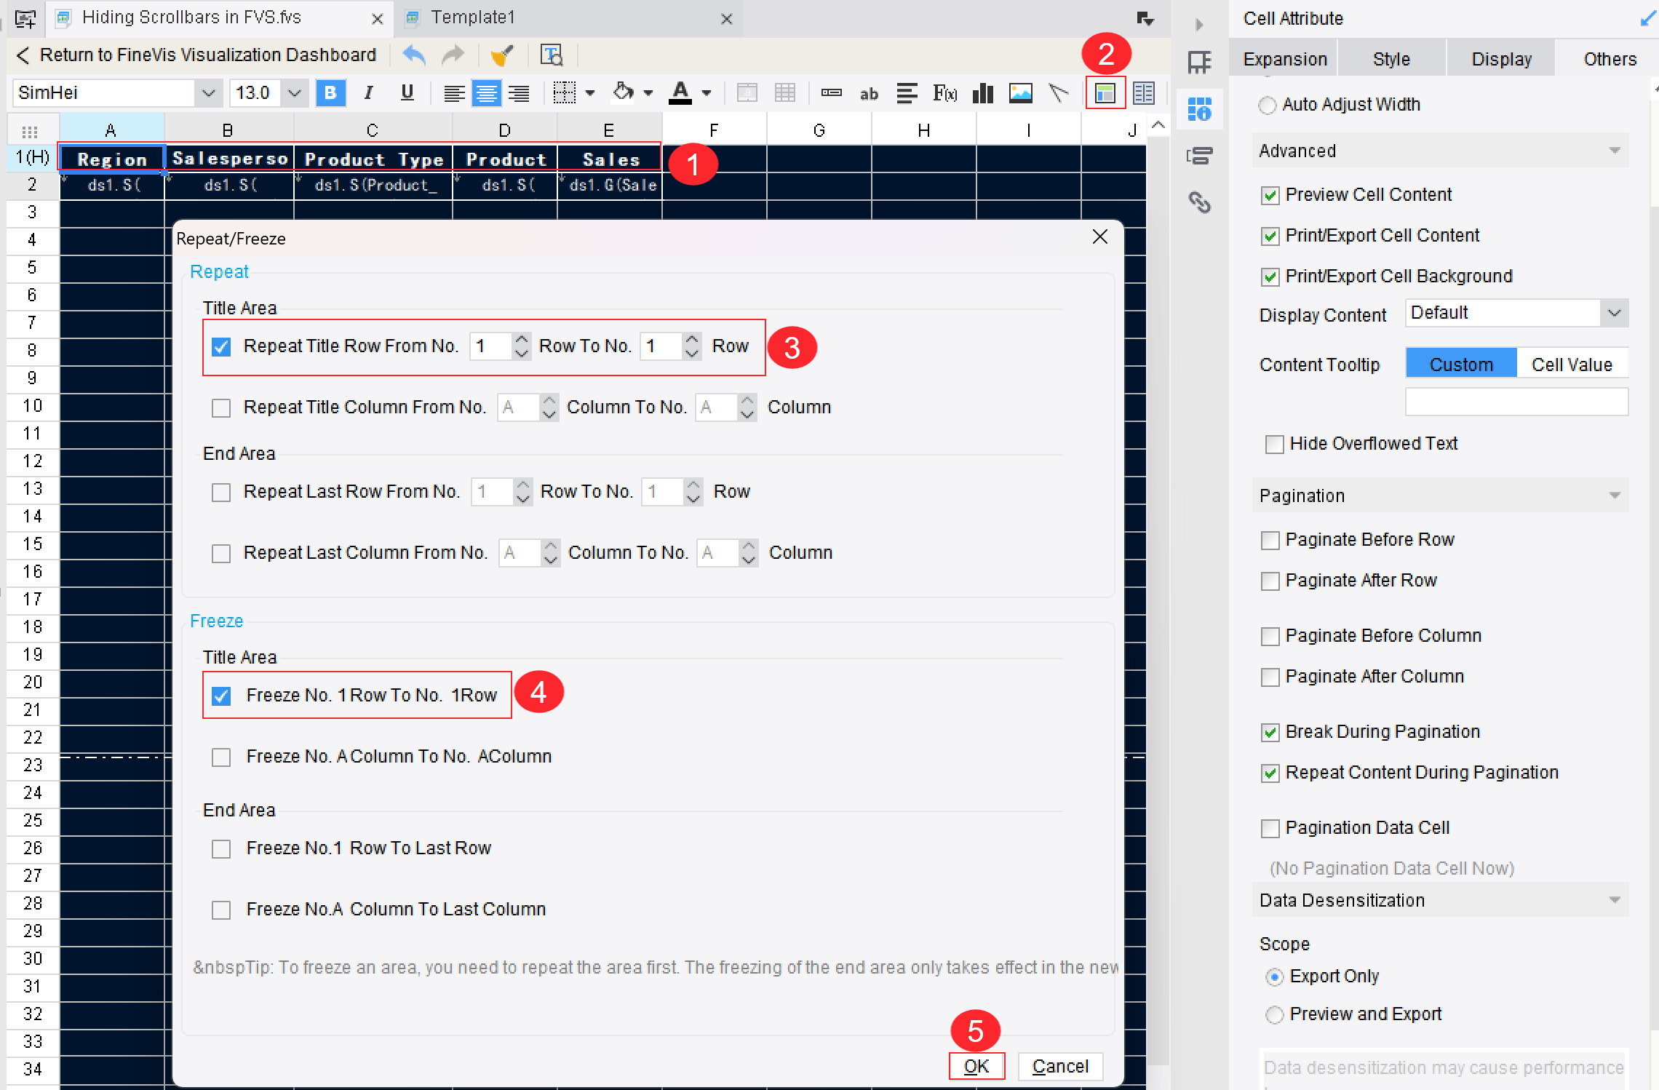
Task: Toggle Underline formatting
Action: click(407, 93)
